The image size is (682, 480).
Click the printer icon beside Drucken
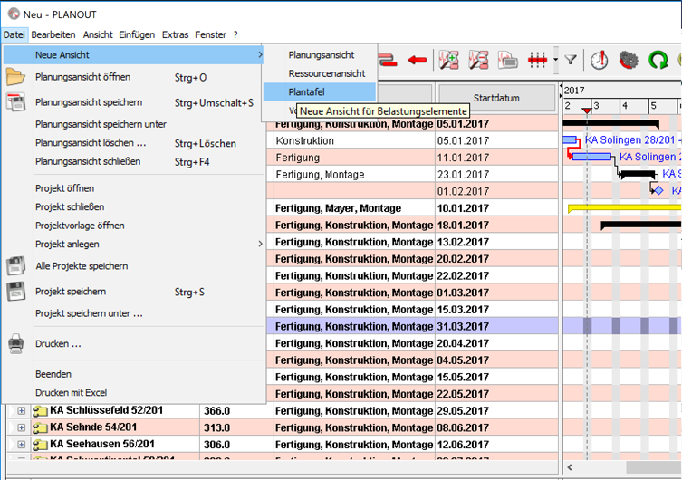(15, 343)
